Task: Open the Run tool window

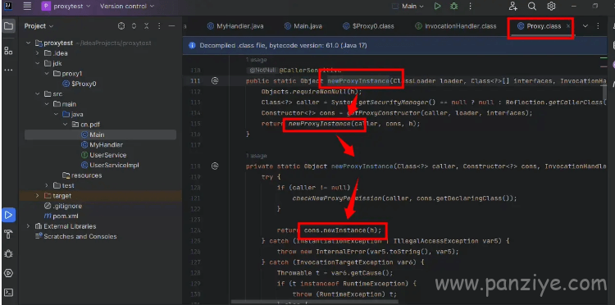Action: tap(8, 215)
